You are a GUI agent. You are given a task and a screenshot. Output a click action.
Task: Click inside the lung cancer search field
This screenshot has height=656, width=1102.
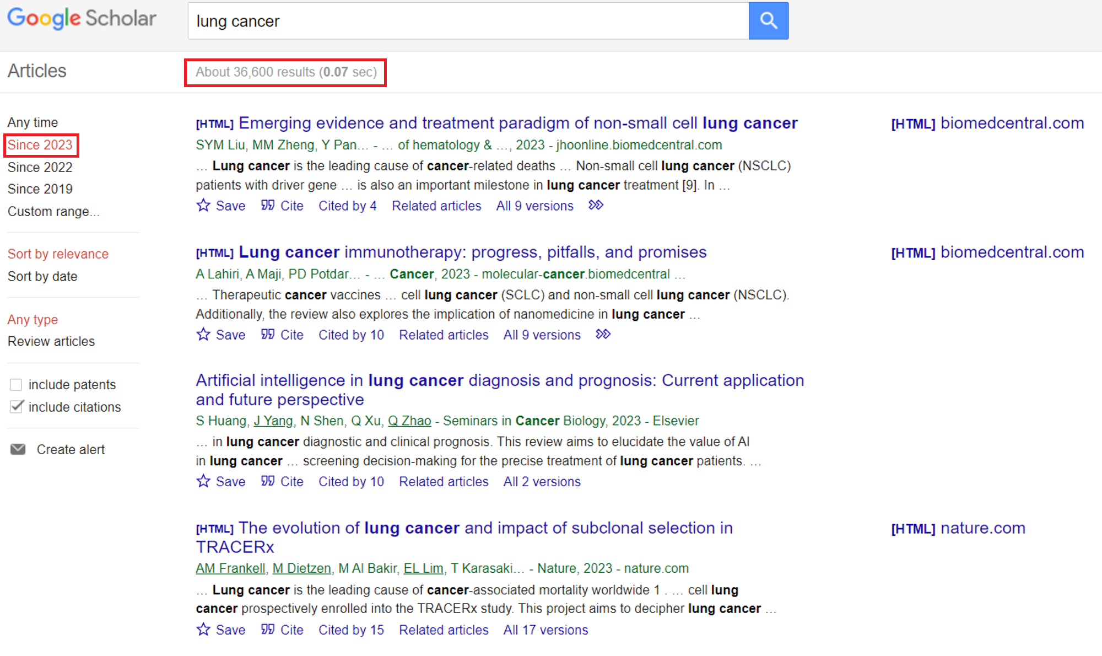(468, 21)
